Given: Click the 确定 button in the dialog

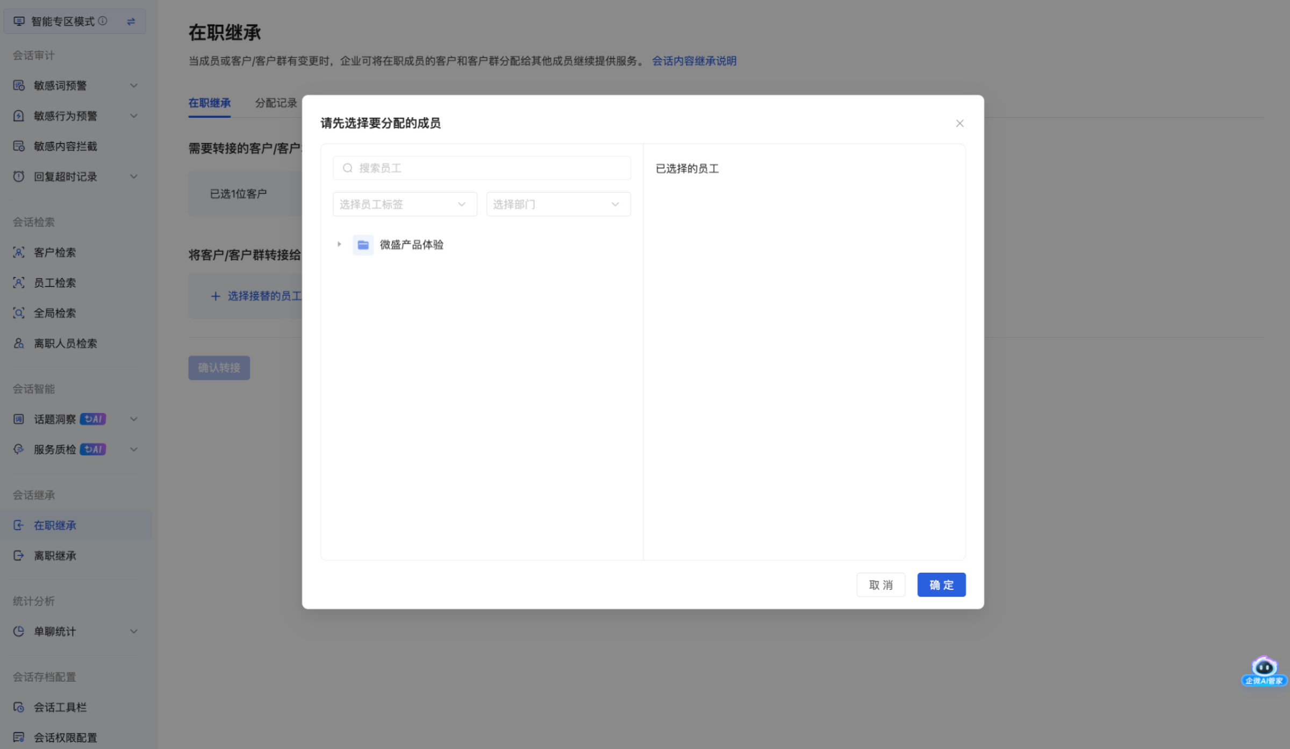Looking at the screenshot, I should pyautogui.click(x=941, y=584).
